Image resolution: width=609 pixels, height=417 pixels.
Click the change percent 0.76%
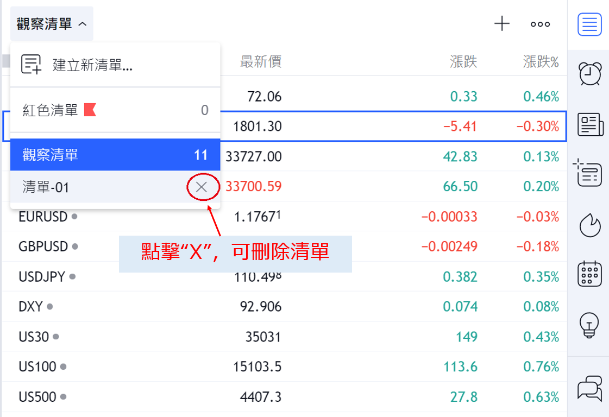point(541,367)
